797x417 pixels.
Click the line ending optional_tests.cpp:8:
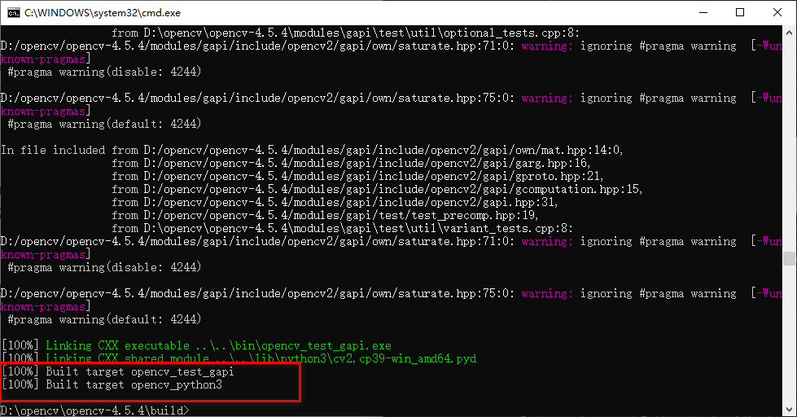pos(346,33)
